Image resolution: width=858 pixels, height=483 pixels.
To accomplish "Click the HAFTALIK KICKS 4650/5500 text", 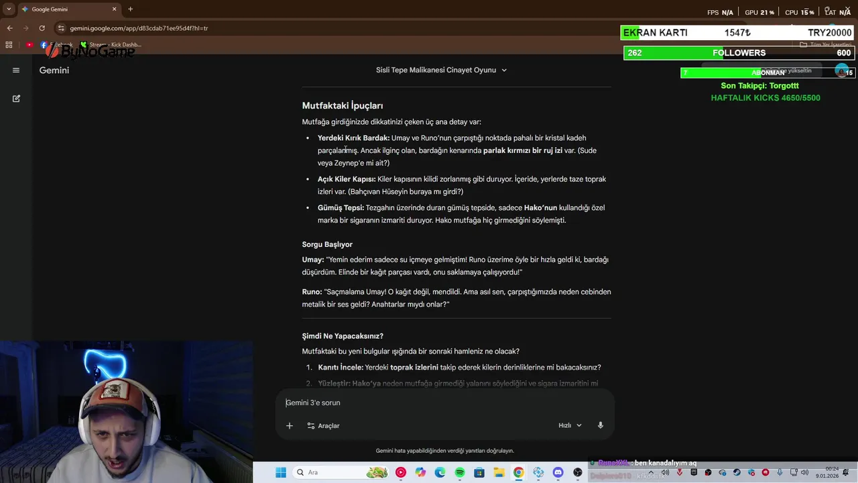I will click(x=765, y=98).
